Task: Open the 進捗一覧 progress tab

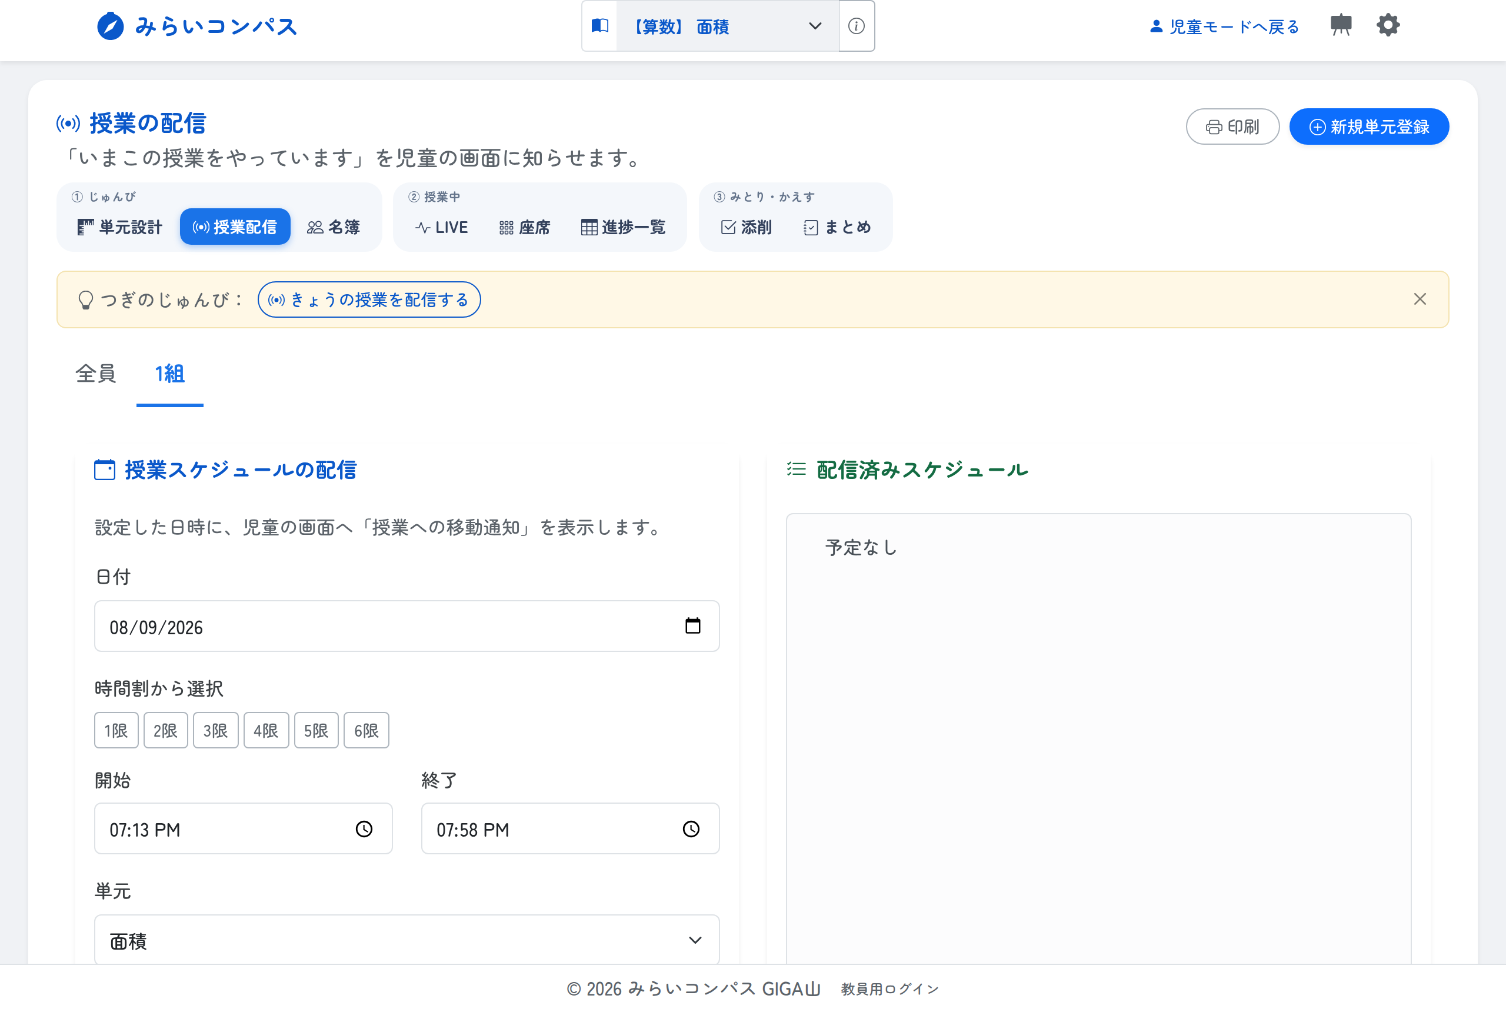Action: coord(624,227)
